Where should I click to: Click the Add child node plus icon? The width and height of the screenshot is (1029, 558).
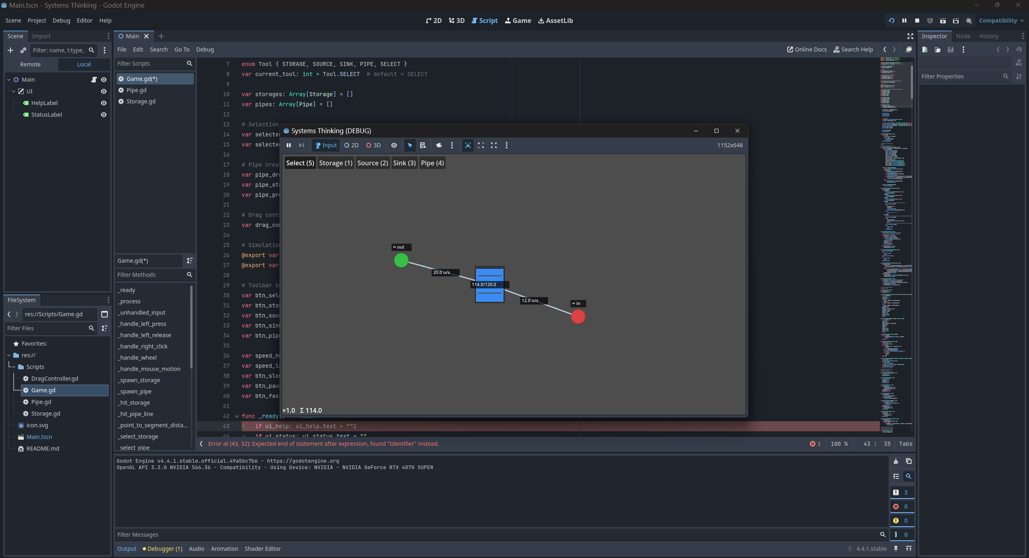pos(10,50)
